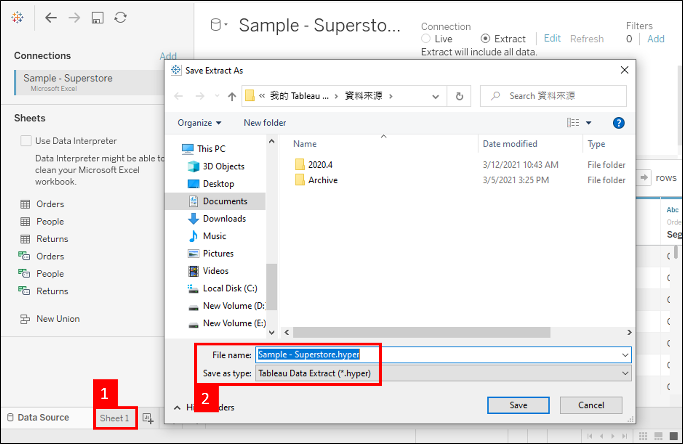
Task: Select the Extract connection radio button
Action: click(485, 39)
